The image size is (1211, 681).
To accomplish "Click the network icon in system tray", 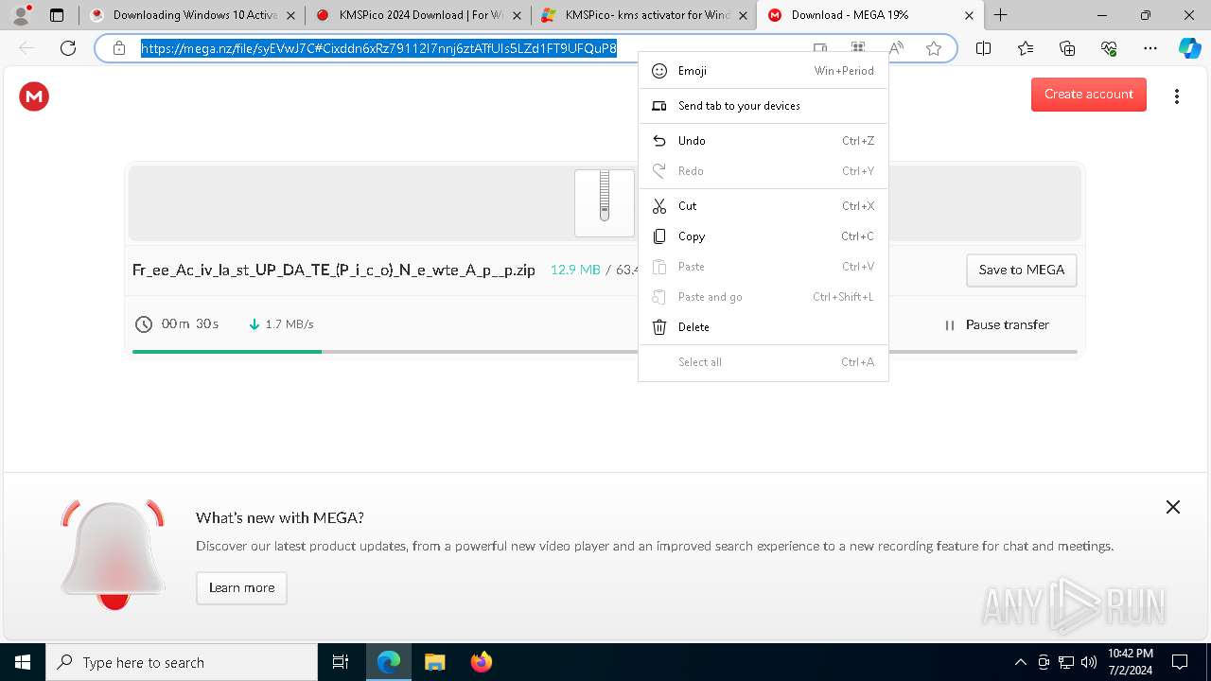I will 1066,662.
